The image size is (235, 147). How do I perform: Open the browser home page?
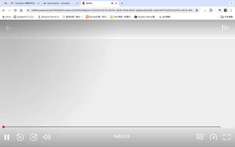[x=21, y=10]
